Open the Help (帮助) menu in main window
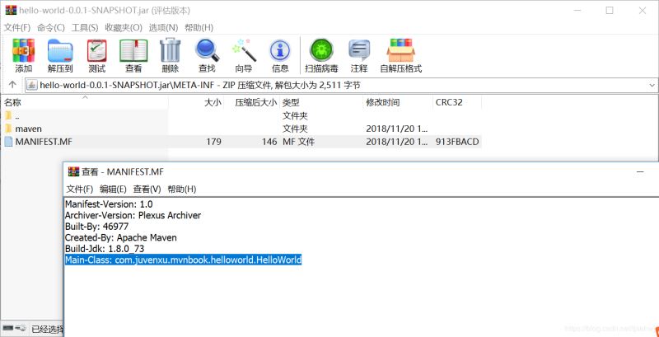This screenshot has width=659, height=337. (x=199, y=28)
